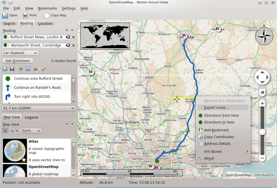Select Add Bookmark in context menu
Image resolution: width=277 pixels, height=188 pixels.
pos(223,130)
